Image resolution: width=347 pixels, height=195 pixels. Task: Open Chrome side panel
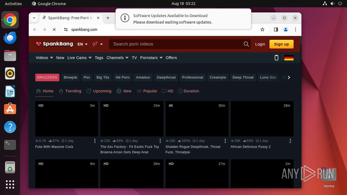click(276, 30)
